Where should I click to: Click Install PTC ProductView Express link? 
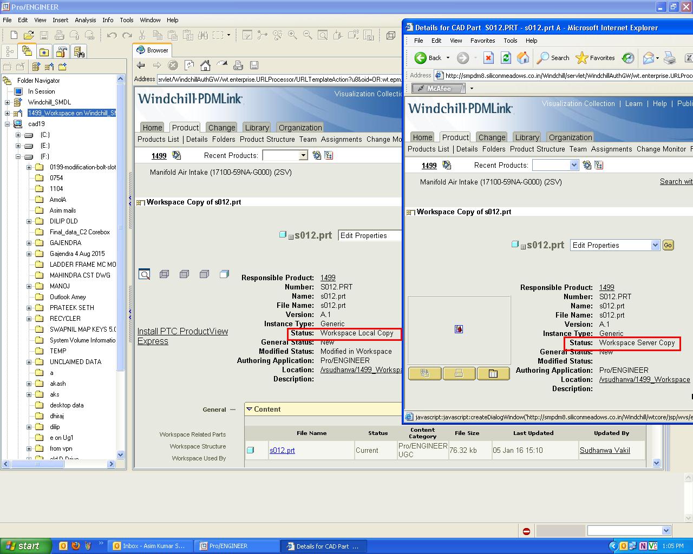[182, 336]
